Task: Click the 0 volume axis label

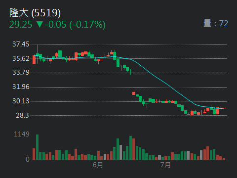Action: pyautogui.click(x=28, y=159)
